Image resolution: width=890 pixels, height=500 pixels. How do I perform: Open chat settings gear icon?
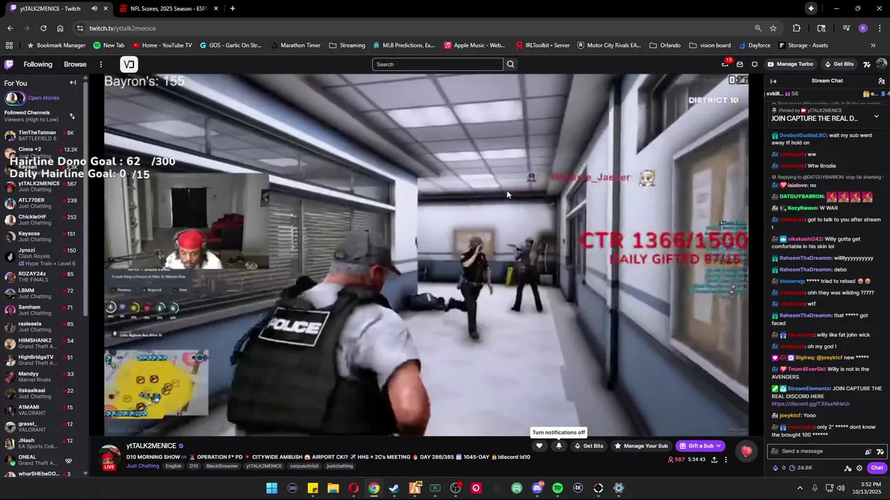click(x=859, y=468)
